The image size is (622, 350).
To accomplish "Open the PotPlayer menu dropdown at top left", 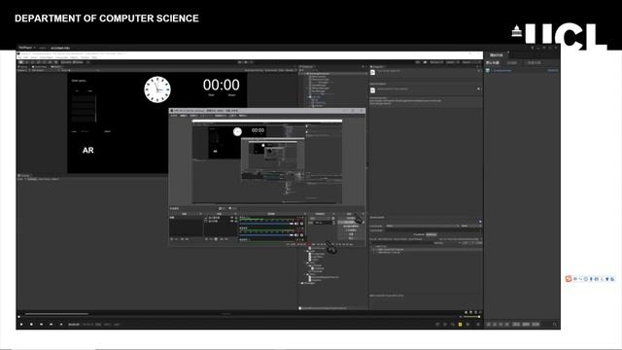I will (27, 48).
